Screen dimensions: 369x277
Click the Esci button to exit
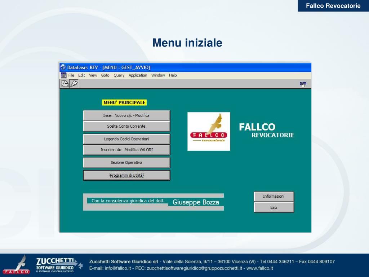pos(274,207)
